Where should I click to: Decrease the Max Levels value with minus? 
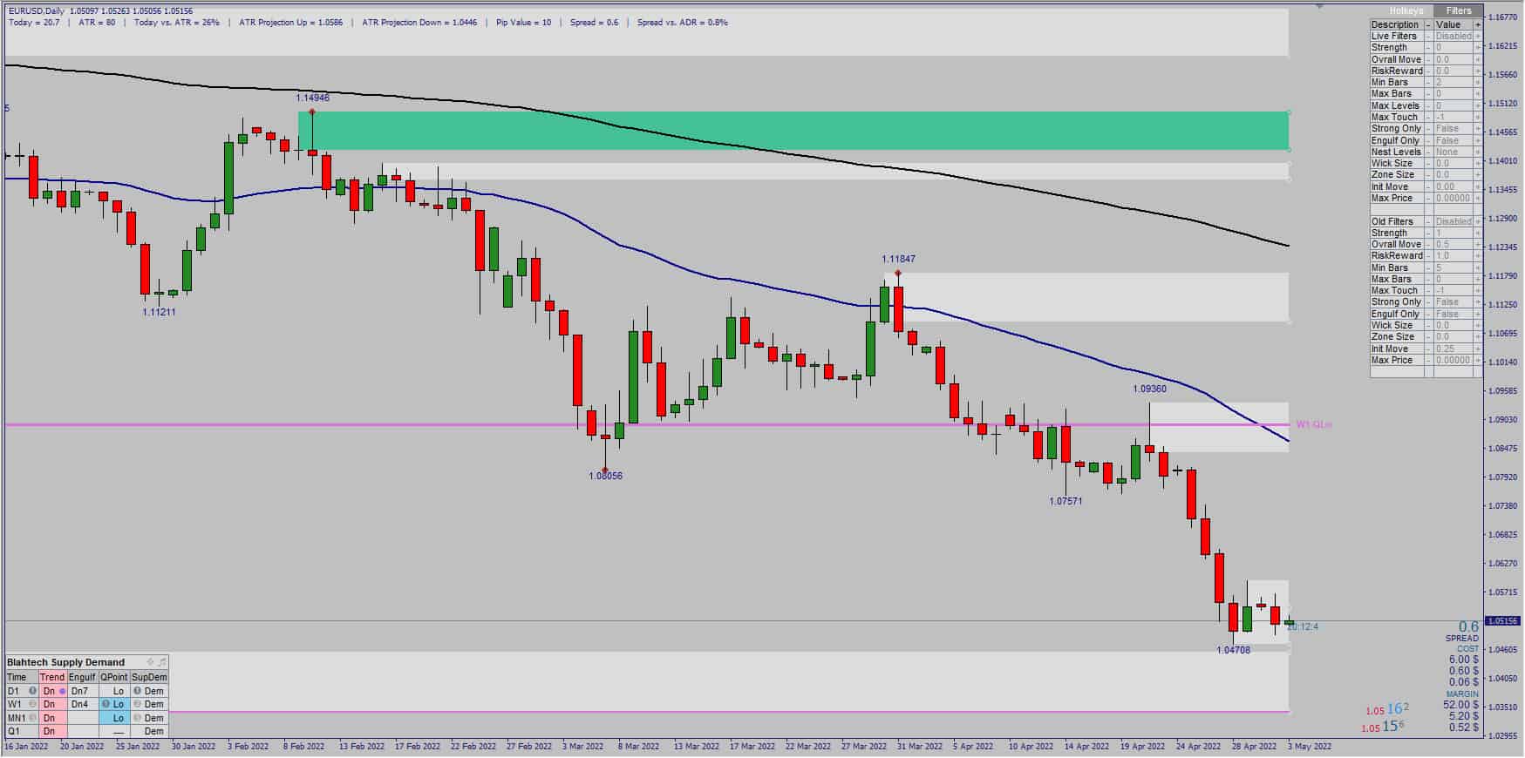point(1428,105)
